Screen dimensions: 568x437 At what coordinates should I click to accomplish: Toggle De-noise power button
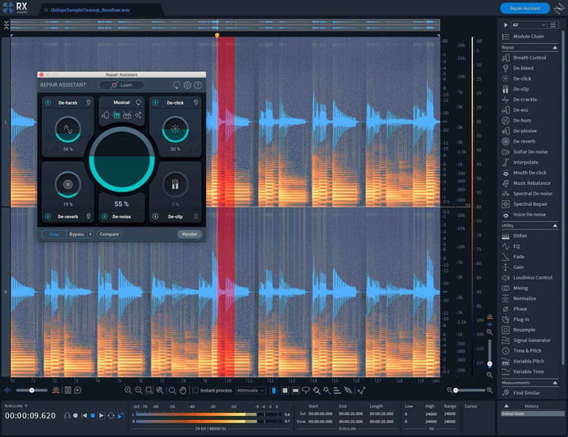(x=105, y=216)
